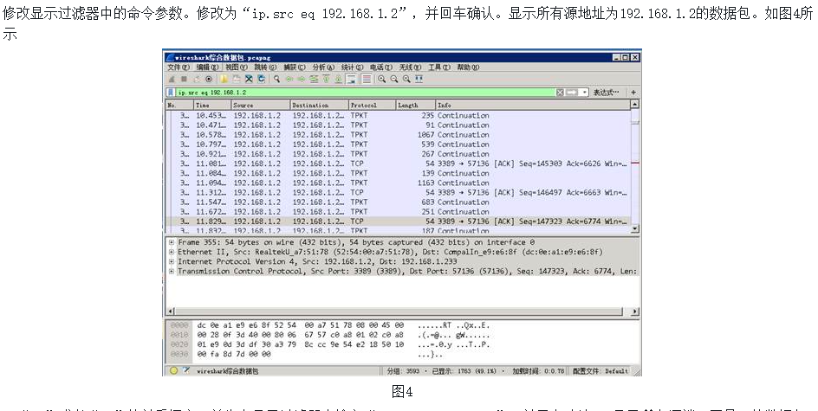
Task: Click the zoom out magnifier icon
Action: [x=394, y=80]
